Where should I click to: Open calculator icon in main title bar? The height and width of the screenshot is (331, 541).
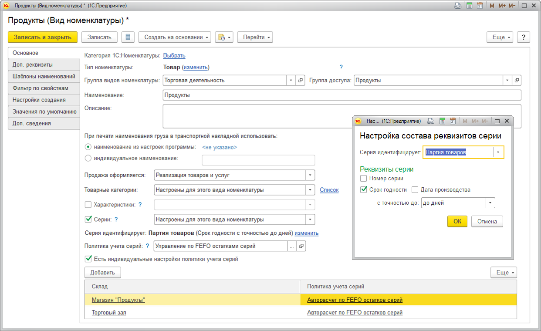coord(470,6)
